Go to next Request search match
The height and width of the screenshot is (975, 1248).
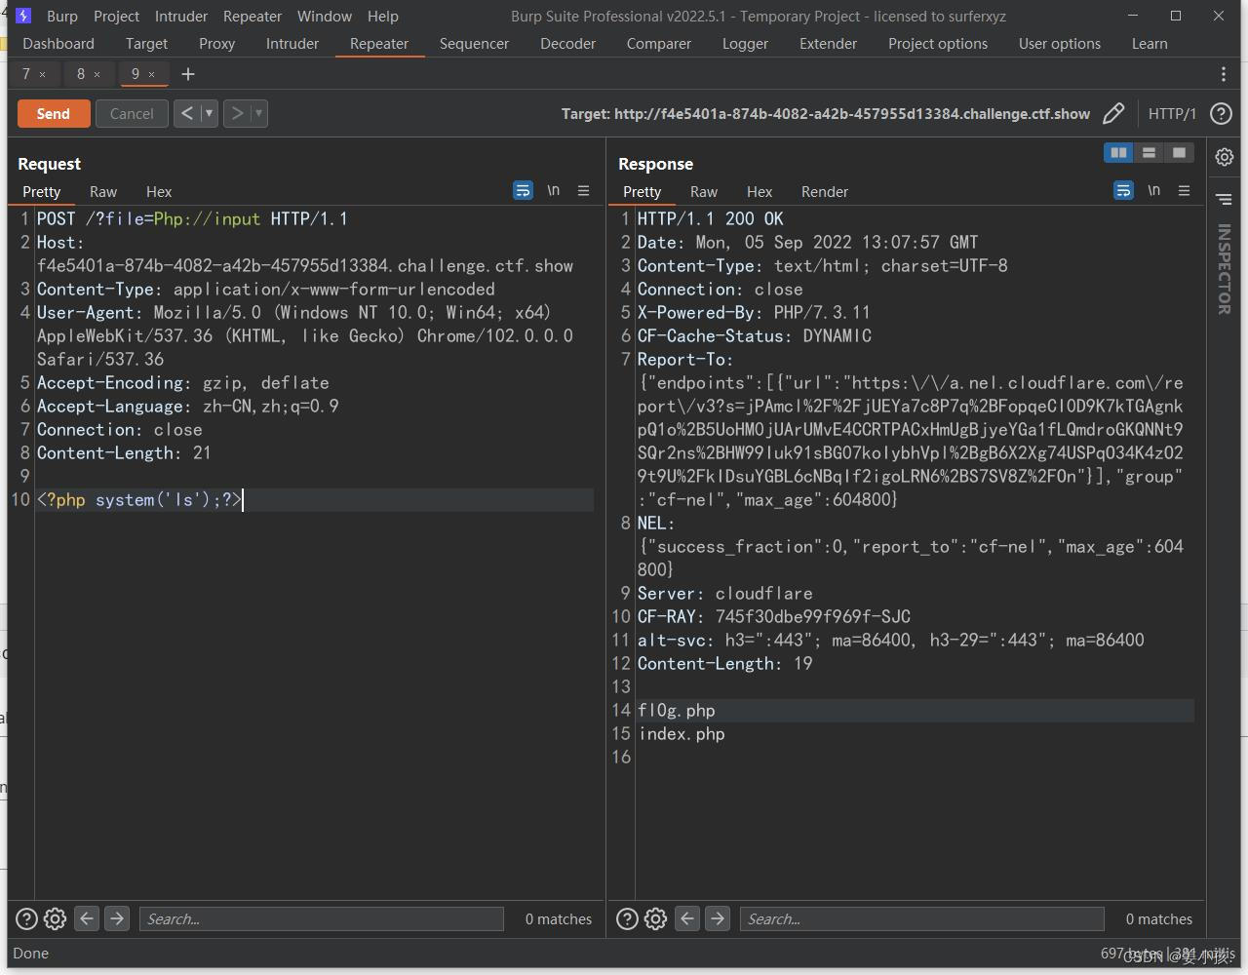click(117, 918)
